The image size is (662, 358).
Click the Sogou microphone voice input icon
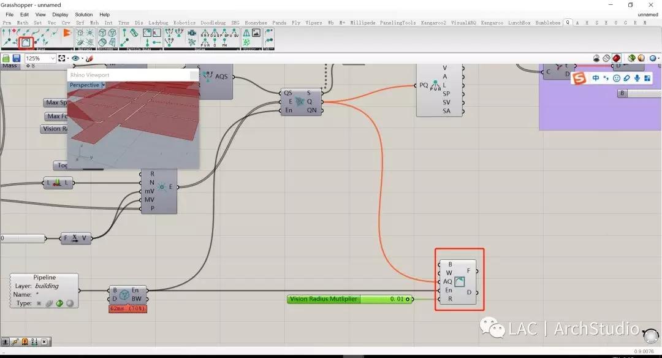[637, 78]
